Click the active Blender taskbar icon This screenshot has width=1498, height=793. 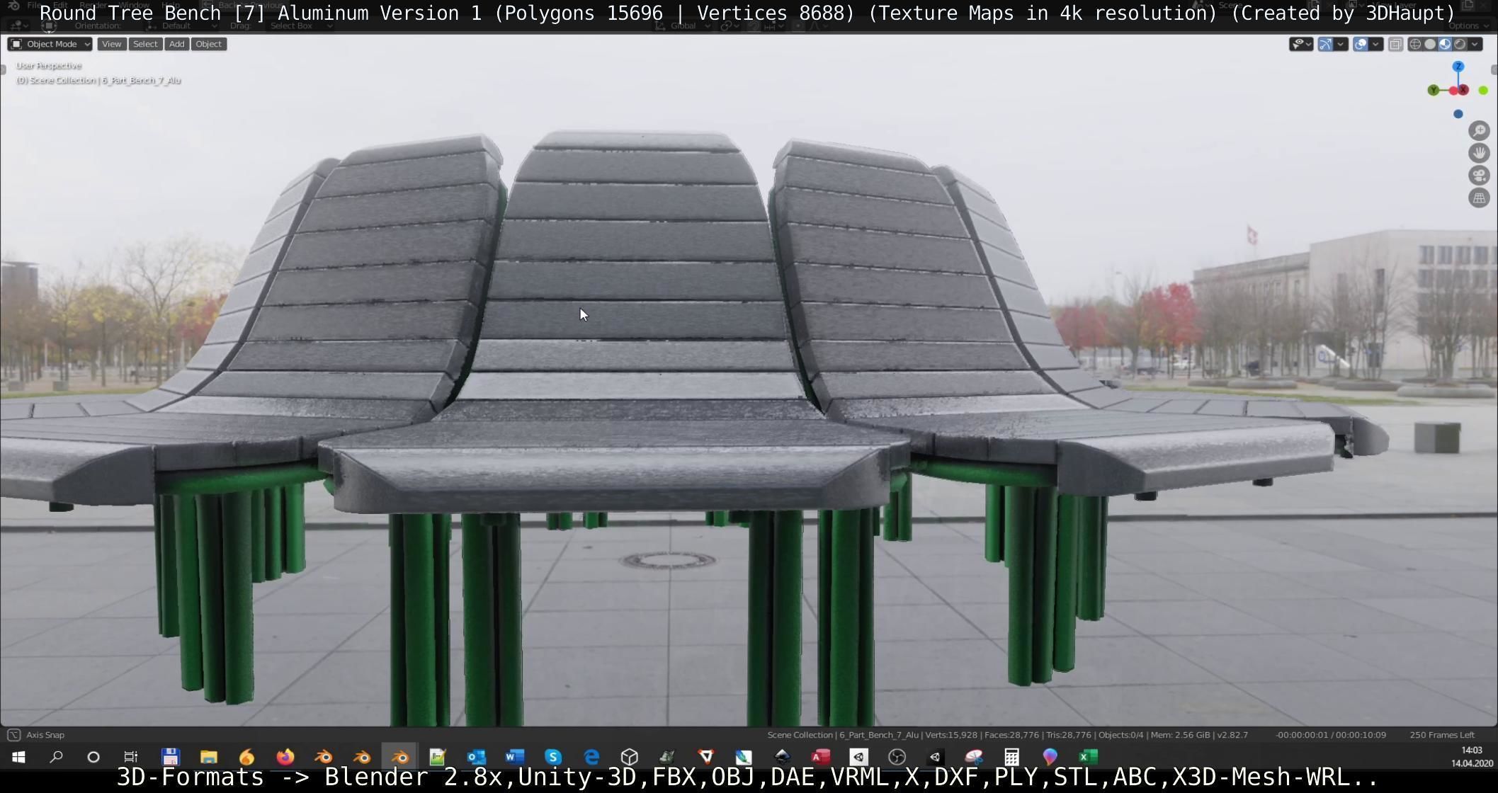point(399,757)
